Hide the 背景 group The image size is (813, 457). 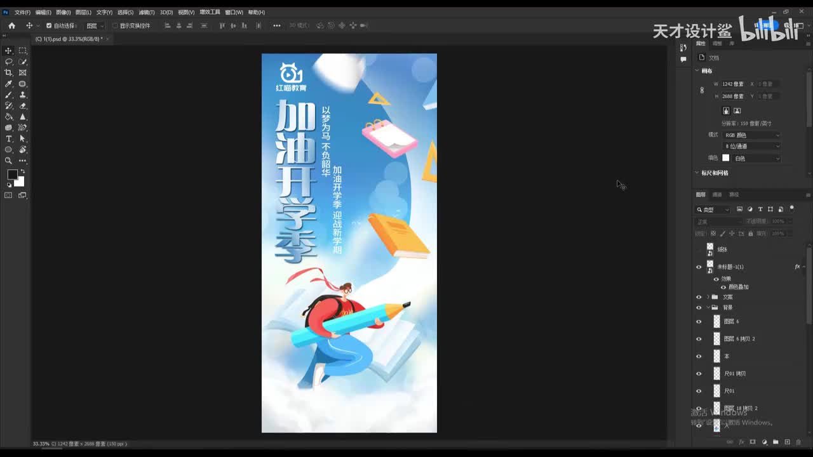(699, 308)
